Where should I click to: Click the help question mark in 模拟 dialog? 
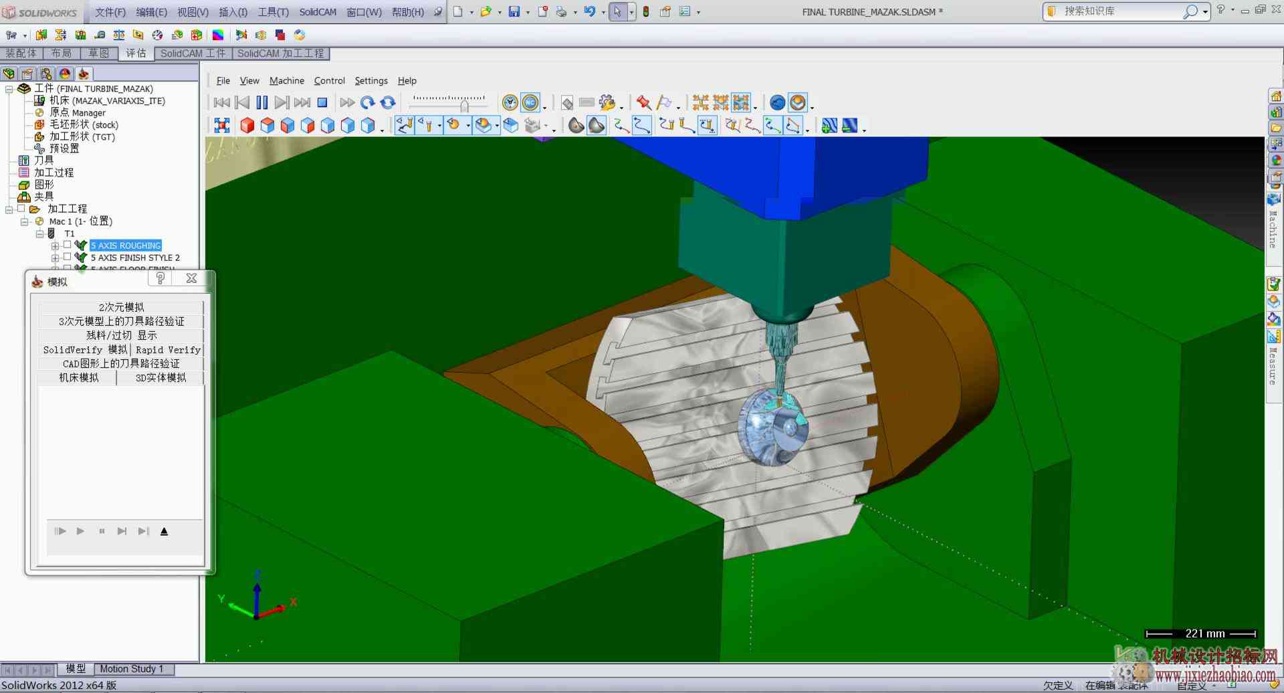[160, 278]
